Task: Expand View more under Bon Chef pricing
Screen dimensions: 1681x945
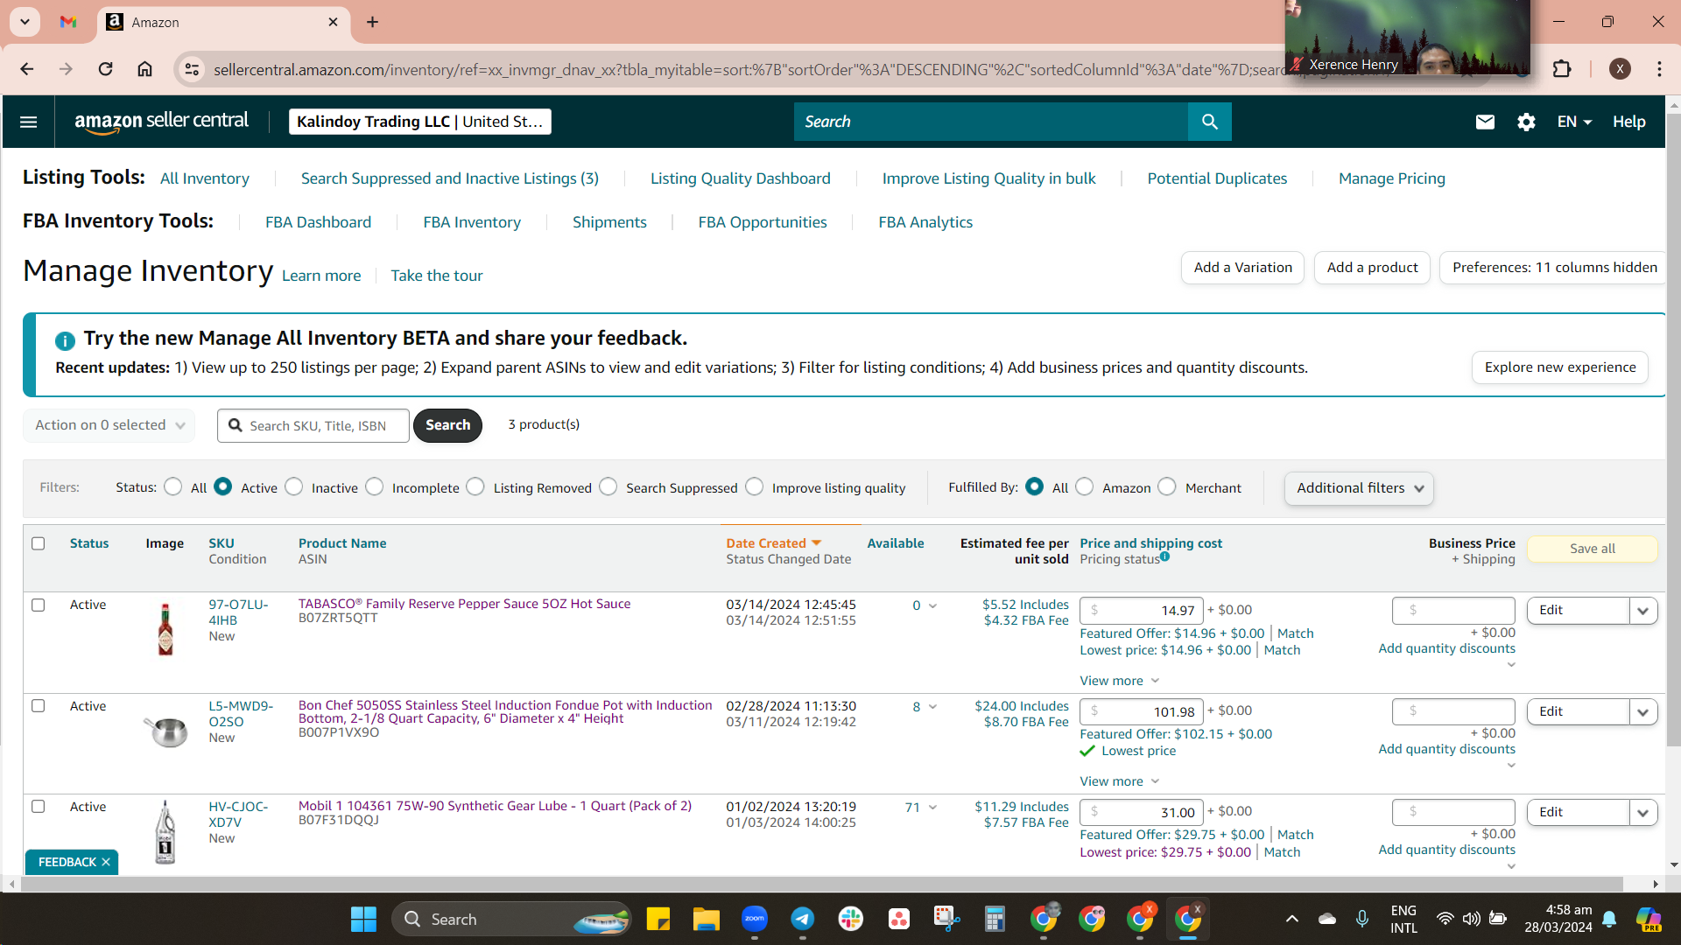Action: pyautogui.click(x=1120, y=781)
